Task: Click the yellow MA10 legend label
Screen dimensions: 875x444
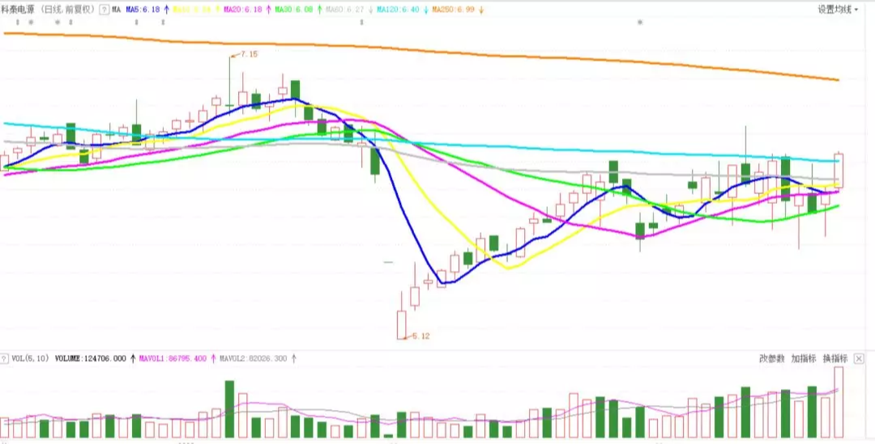Action: click(x=191, y=10)
